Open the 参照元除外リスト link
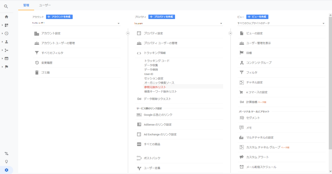The width and height of the screenshot is (332, 174). tap(155, 87)
